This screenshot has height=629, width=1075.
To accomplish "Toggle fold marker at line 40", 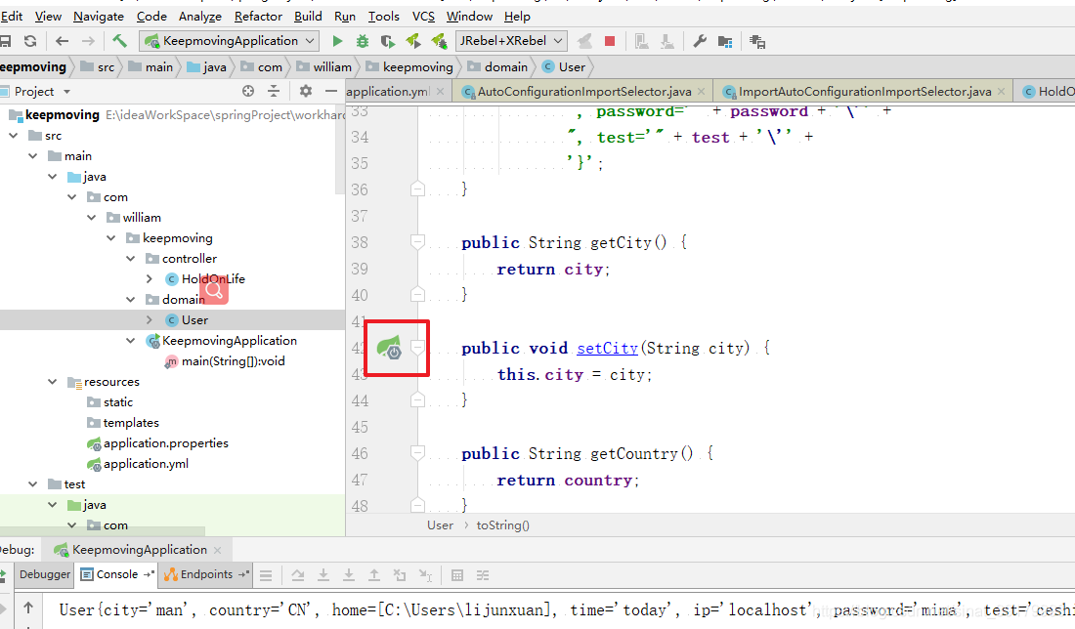I will (x=417, y=295).
